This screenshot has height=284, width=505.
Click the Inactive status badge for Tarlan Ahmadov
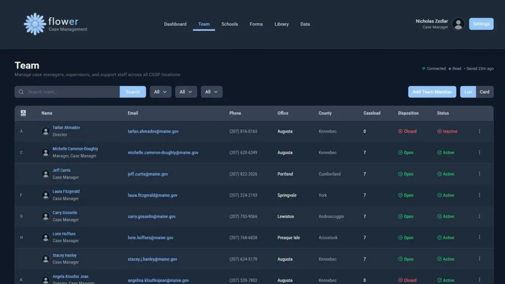click(447, 132)
